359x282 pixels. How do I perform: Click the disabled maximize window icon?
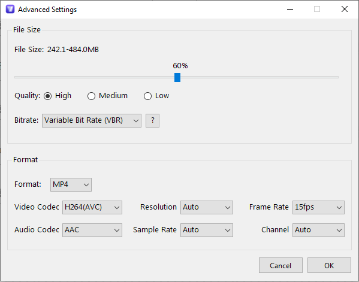[317, 9]
